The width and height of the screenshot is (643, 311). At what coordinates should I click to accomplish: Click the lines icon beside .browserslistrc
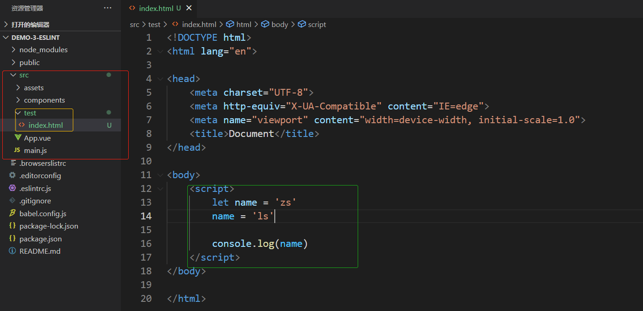click(14, 163)
